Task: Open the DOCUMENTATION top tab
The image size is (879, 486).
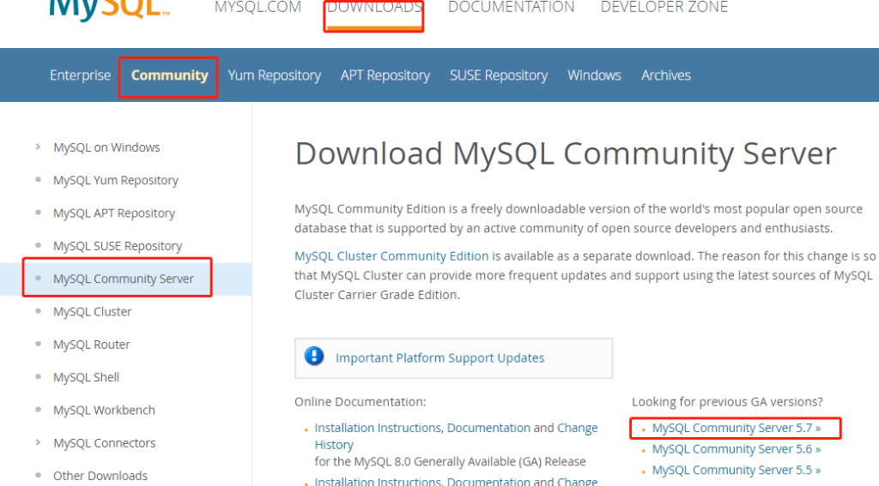Action: pyautogui.click(x=512, y=7)
